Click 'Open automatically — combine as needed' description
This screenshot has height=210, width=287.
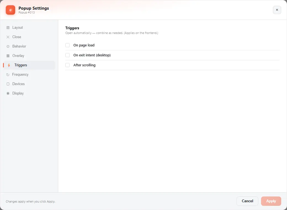point(112,33)
